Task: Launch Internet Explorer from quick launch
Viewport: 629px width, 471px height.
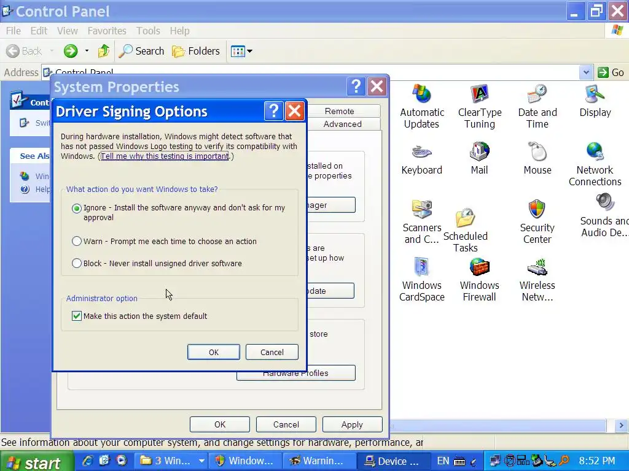Action: tap(87, 461)
